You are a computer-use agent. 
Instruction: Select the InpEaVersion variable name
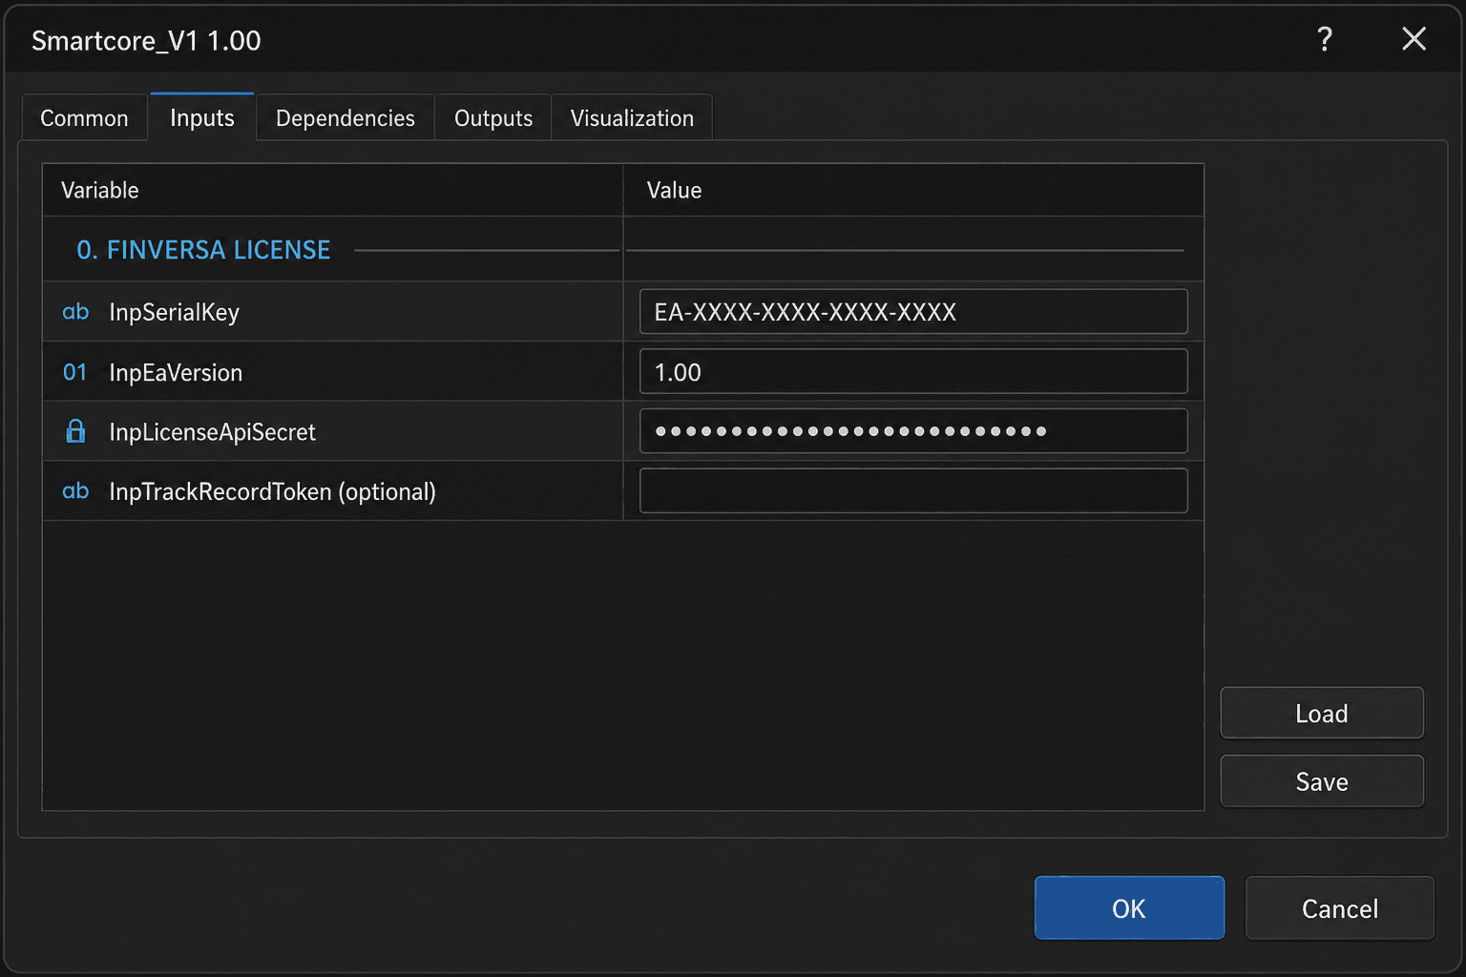[x=176, y=372]
